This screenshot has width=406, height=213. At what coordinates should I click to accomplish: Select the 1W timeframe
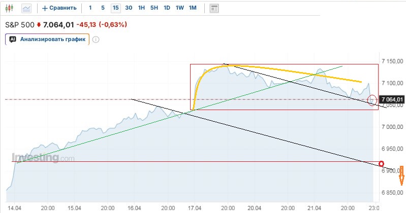pyautogui.click(x=179, y=8)
